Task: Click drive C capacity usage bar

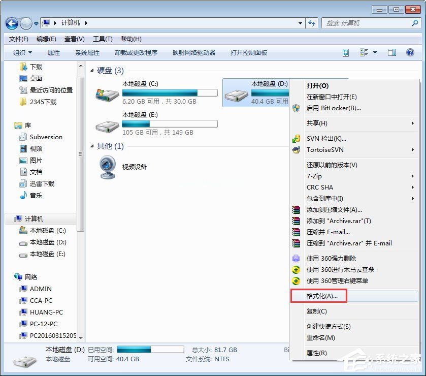Action: pos(169,92)
